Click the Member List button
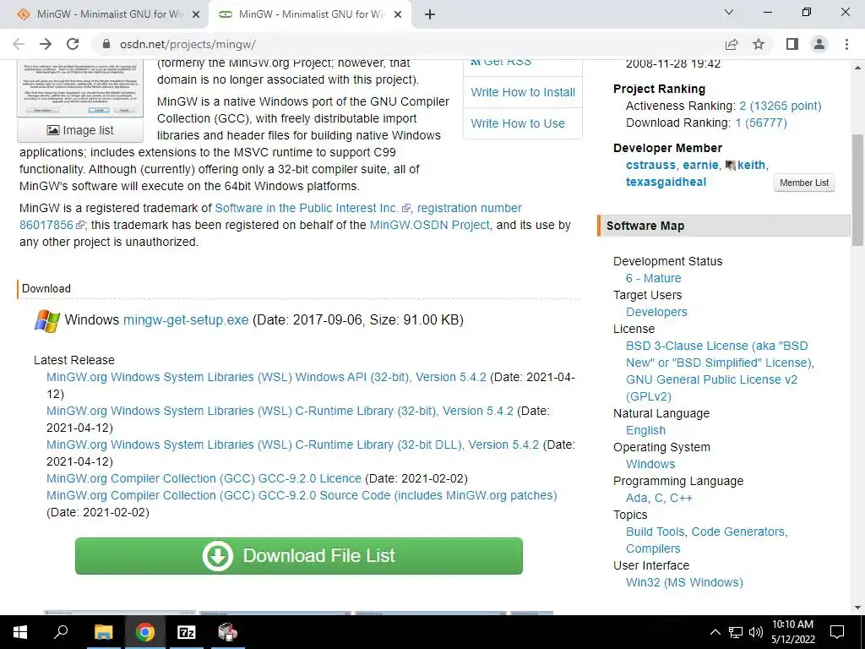 tap(804, 183)
